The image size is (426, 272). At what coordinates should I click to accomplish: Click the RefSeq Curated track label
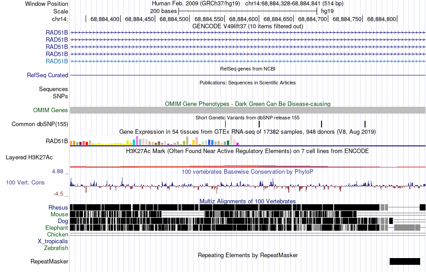[x=48, y=75]
